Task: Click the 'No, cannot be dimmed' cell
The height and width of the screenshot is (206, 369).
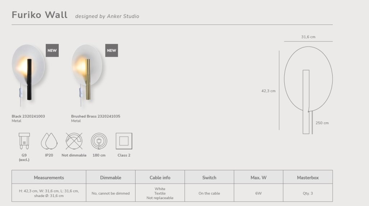Action: pyautogui.click(x=111, y=193)
